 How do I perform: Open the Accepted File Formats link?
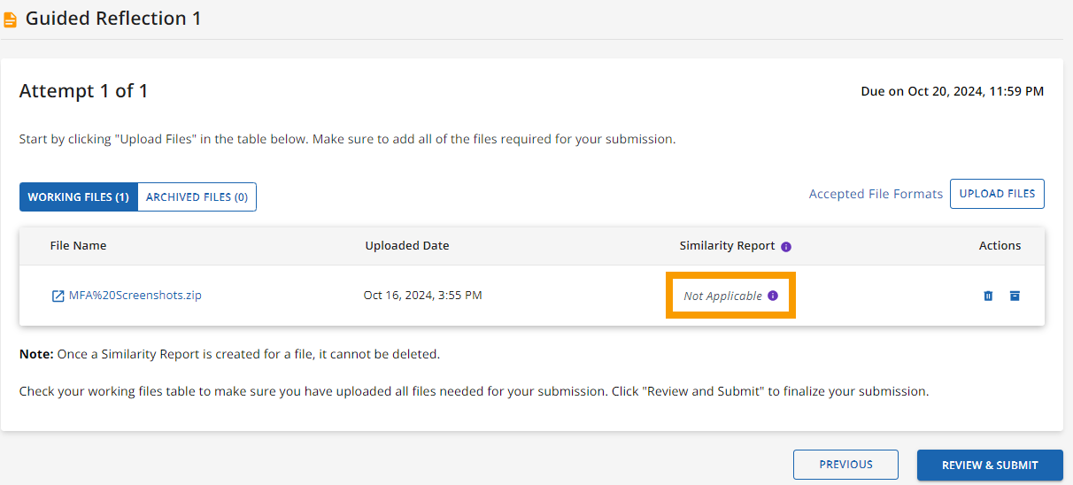(x=876, y=194)
